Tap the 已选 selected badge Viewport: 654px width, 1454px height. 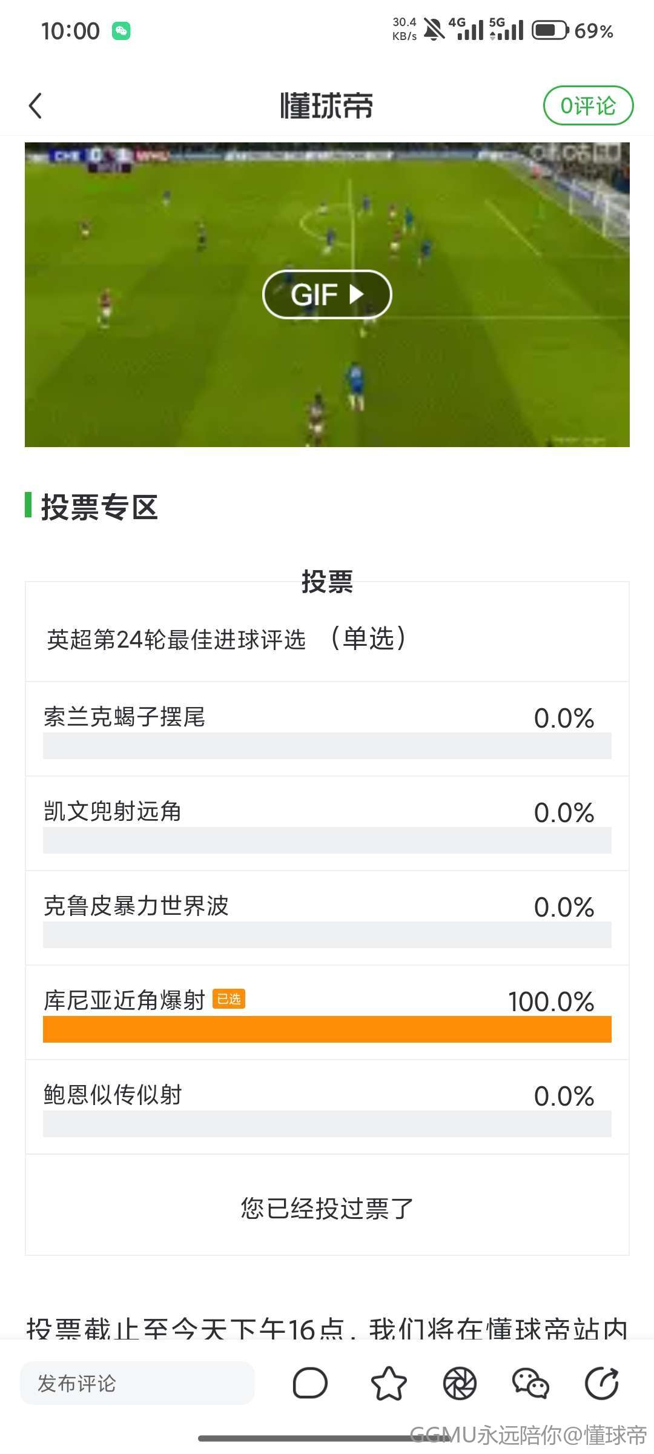pos(229,999)
